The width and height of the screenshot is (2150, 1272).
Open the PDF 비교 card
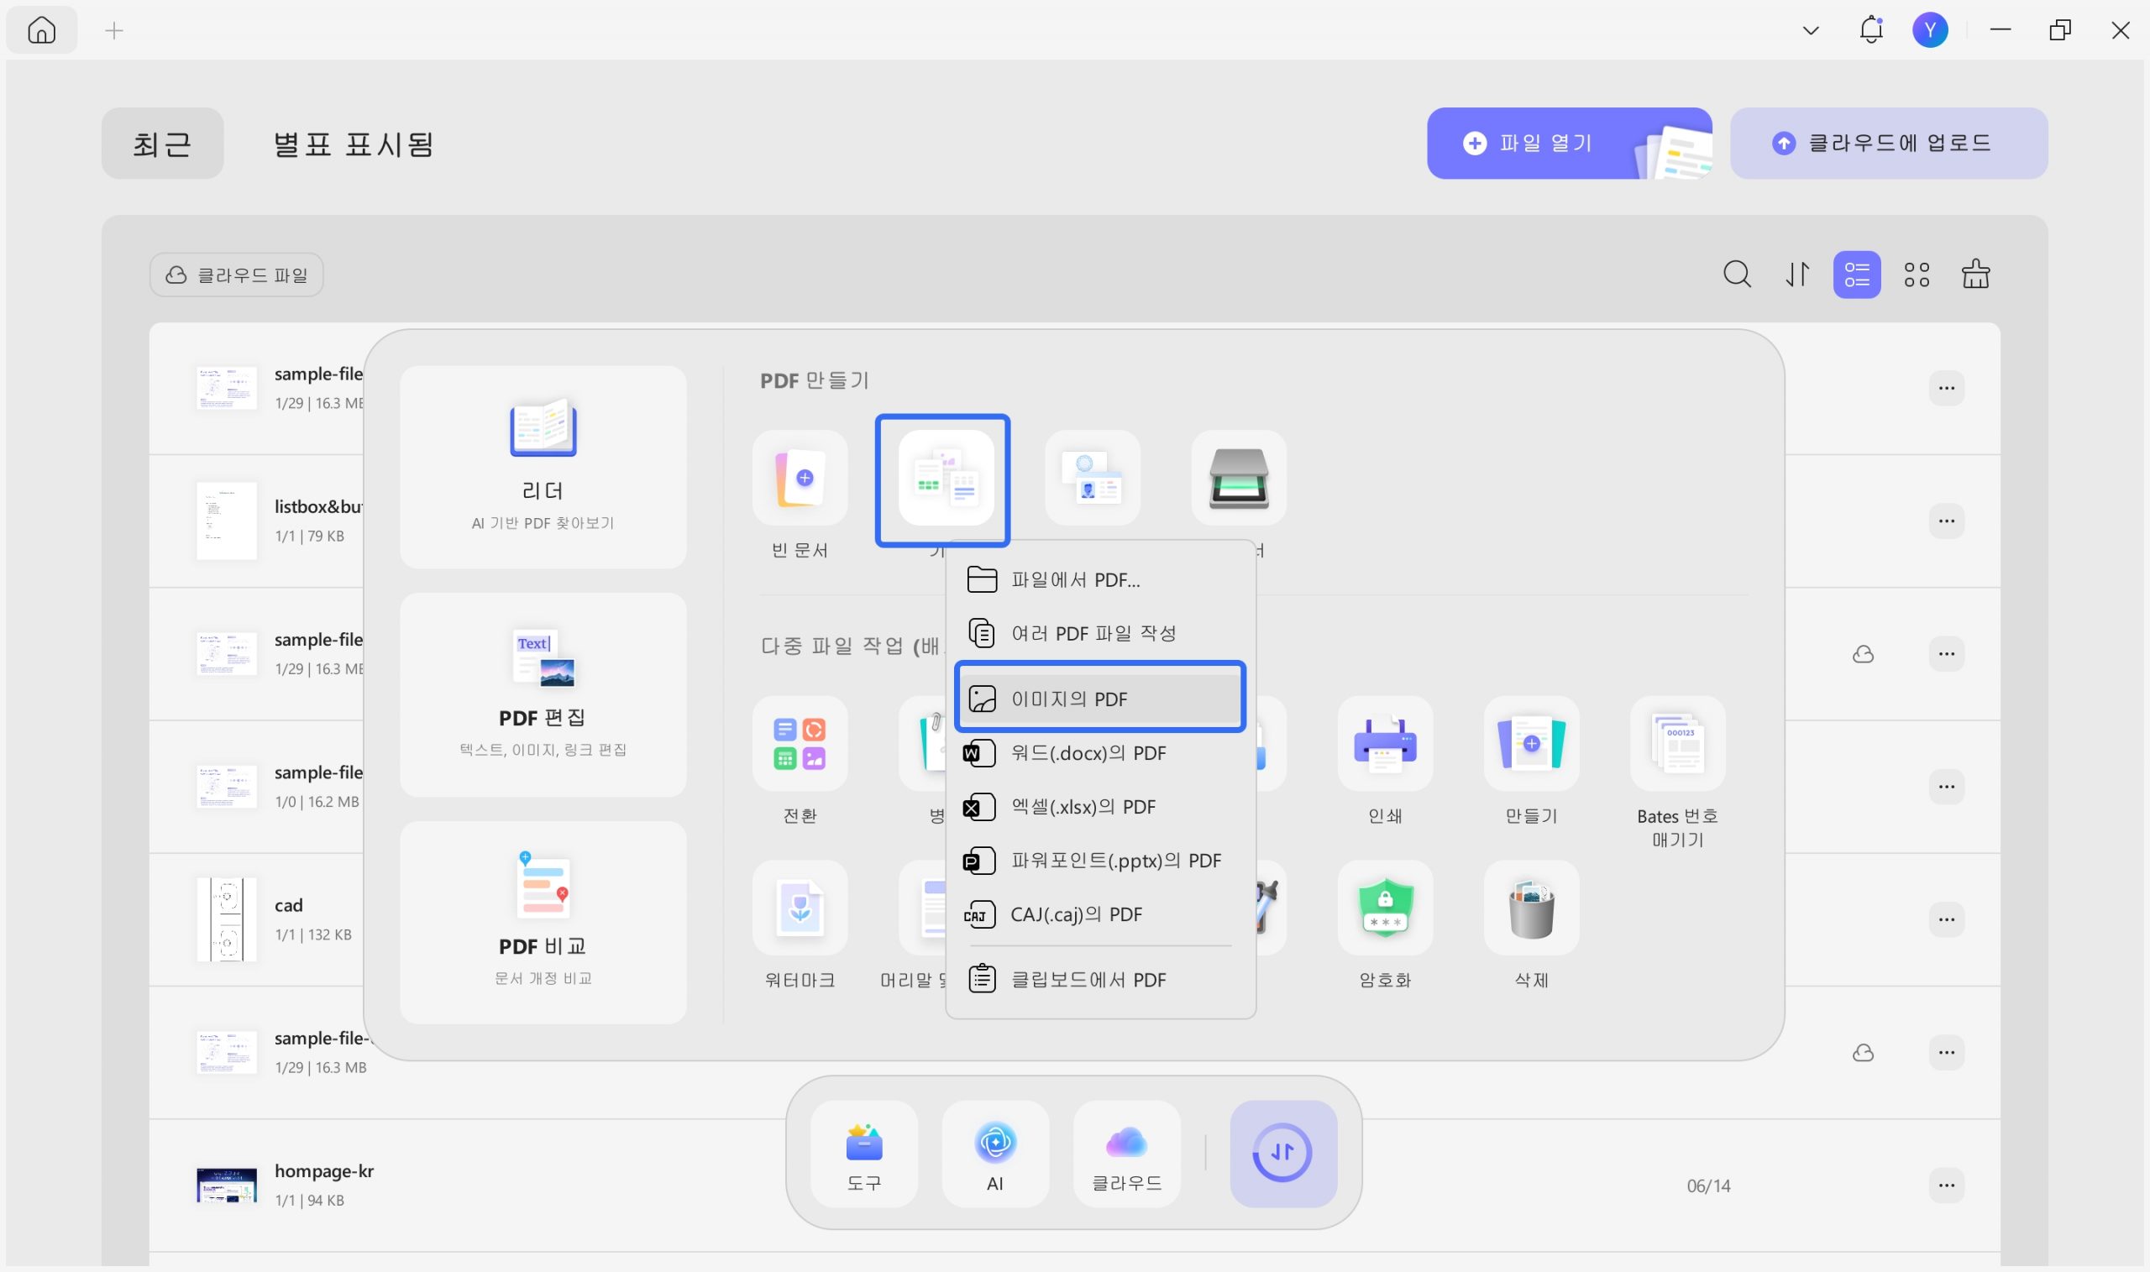[x=543, y=922]
